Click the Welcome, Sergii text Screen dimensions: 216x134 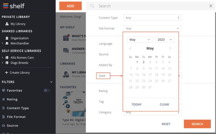point(71,17)
